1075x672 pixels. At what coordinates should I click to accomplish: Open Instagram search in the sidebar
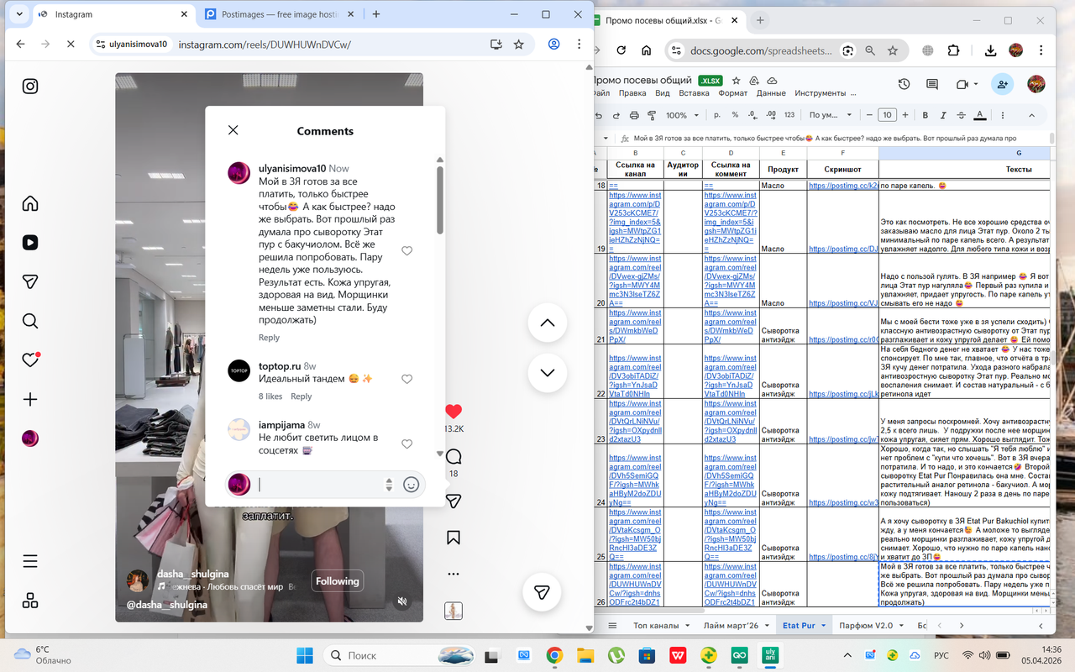pyautogui.click(x=30, y=321)
